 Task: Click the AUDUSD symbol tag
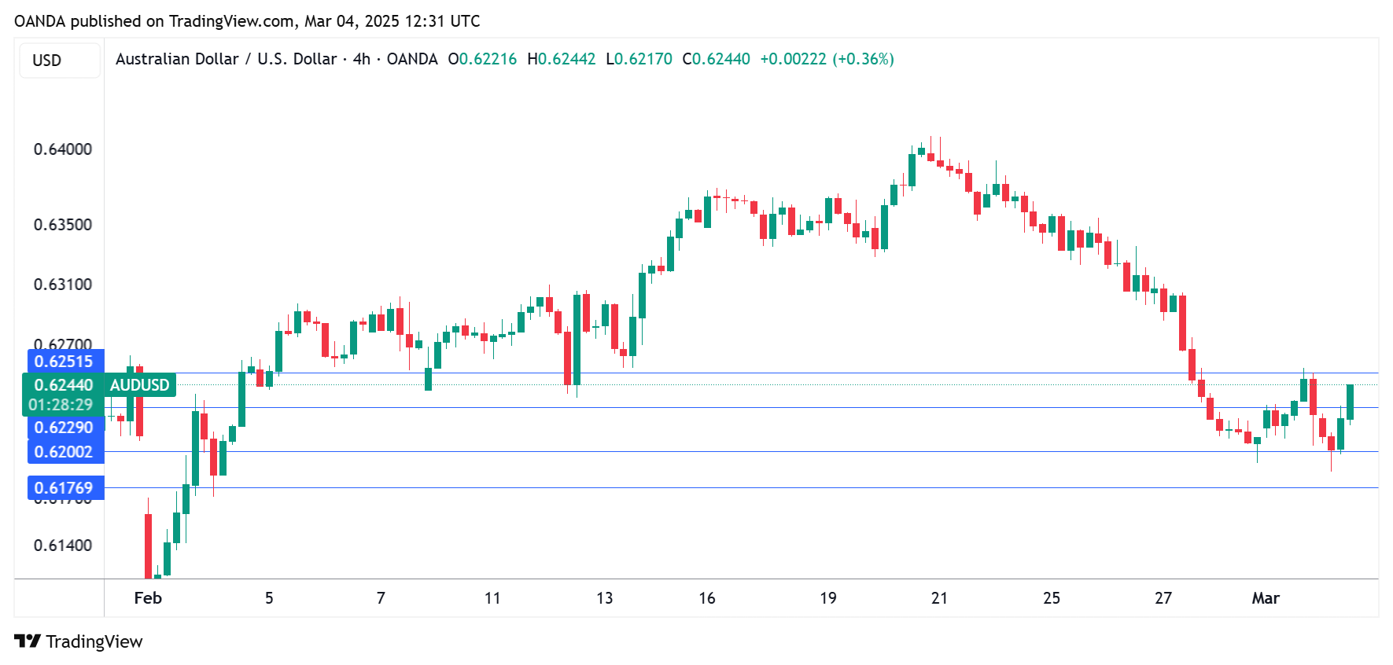[x=139, y=385]
